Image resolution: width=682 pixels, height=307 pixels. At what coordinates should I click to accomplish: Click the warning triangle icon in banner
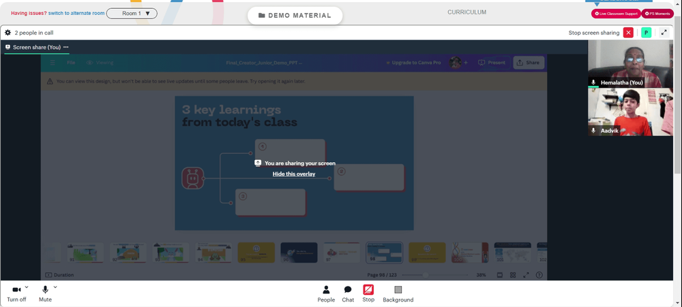click(50, 81)
